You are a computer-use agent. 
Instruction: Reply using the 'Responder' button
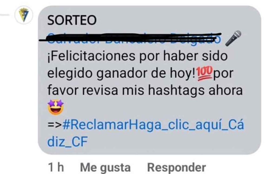coord(176,168)
